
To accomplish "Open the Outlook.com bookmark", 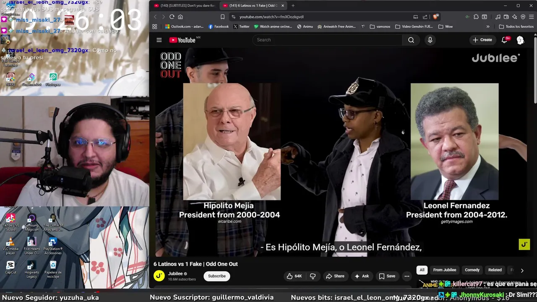I will click(184, 26).
